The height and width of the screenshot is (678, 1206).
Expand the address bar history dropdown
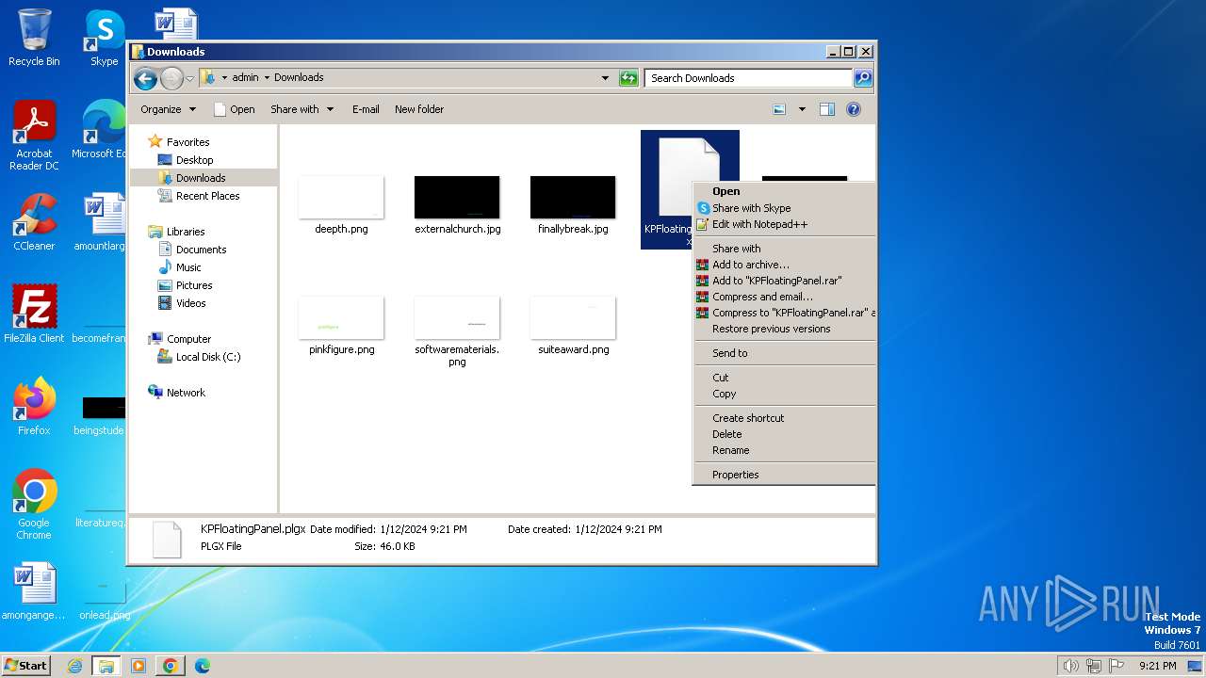605,78
